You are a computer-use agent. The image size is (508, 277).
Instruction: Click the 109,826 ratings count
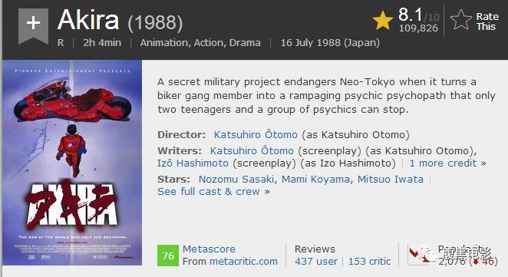[418, 28]
